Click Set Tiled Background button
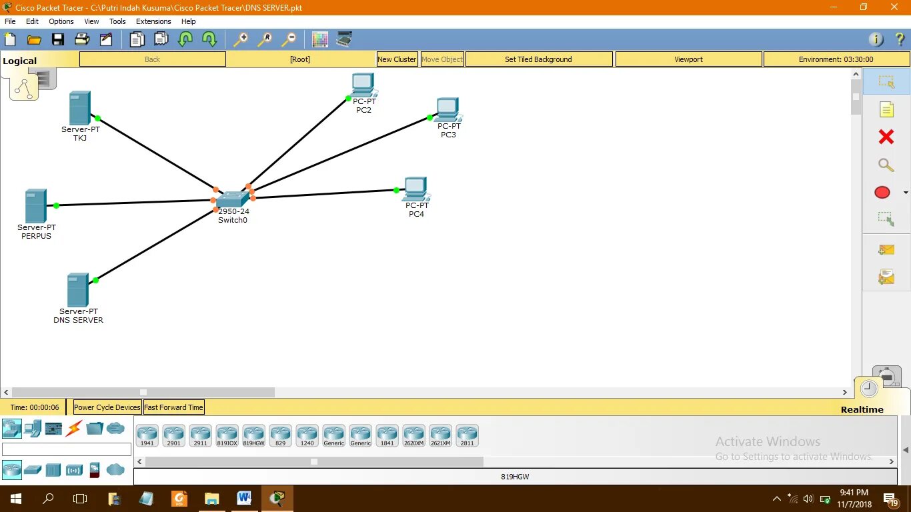The image size is (911, 512). pos(539,59)
